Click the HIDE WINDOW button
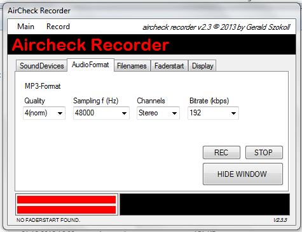The width and height of the screenshot is (302, 232). click(243, 174)
